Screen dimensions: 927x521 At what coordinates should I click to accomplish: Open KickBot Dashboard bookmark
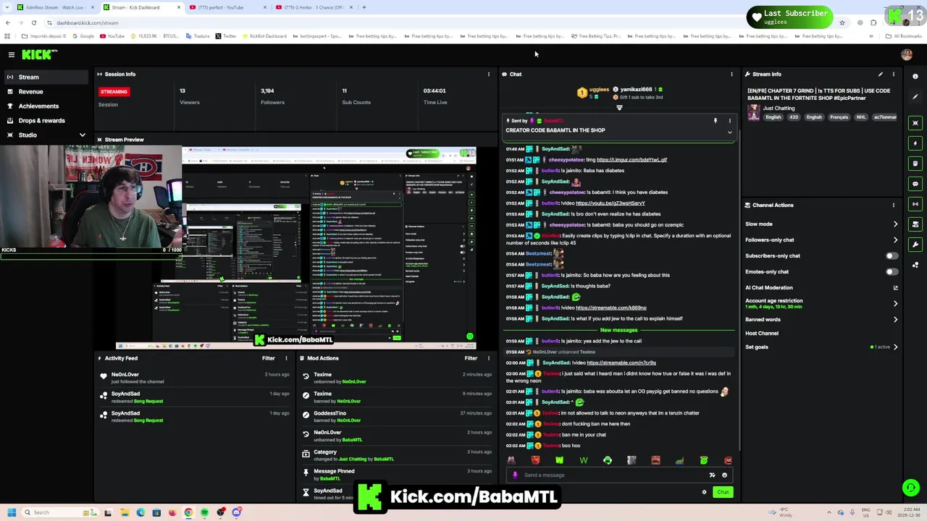(x=264, y=35)
